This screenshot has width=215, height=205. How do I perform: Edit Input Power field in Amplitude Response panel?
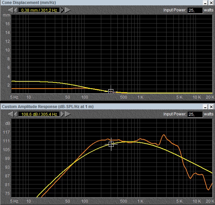click(195, 114)
